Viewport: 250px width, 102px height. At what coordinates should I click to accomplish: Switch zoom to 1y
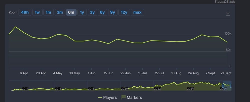coord(82,12)
